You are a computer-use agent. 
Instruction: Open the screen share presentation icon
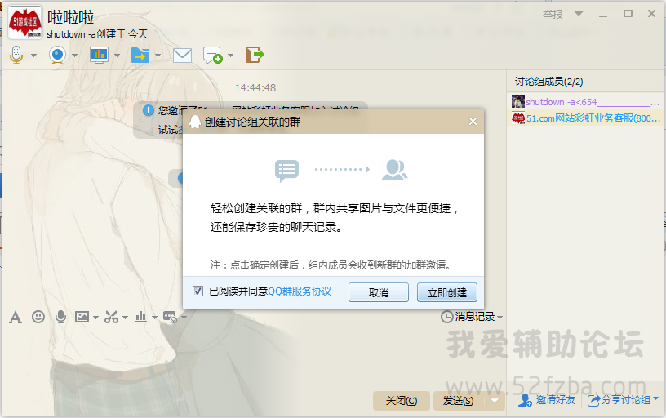coord(99,55)
